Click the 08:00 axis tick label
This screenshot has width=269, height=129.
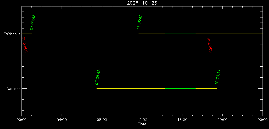[102, 120]
